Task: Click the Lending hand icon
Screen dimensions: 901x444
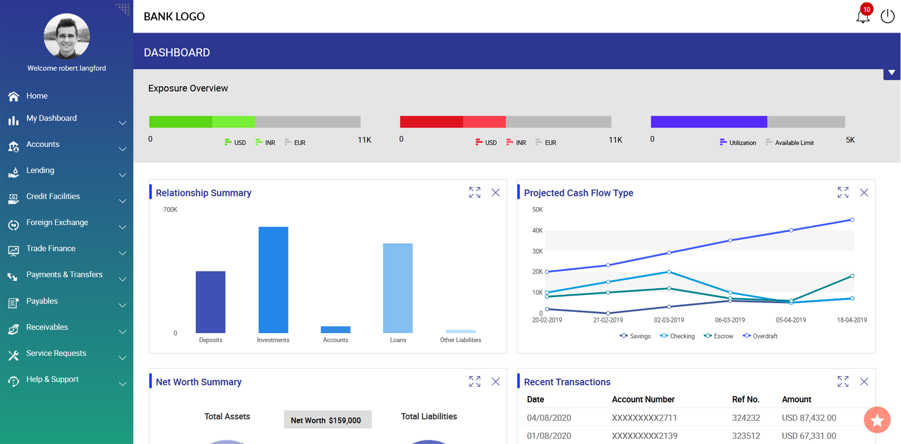Action: [14, 172]
